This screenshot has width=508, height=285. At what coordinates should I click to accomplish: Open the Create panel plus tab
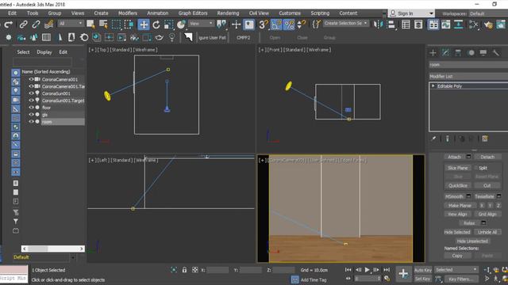click(433, 53)
